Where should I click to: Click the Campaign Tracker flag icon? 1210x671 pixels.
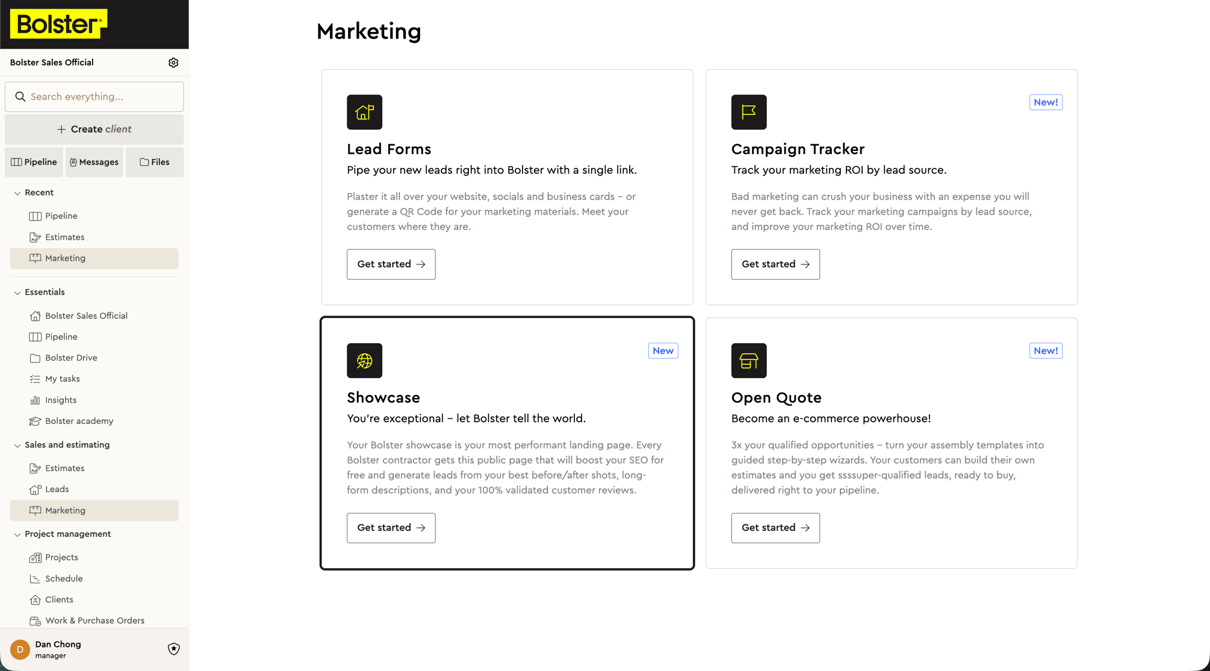point(748,112)
